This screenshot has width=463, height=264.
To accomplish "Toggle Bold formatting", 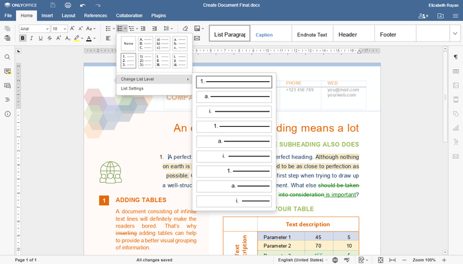I will [x=22, y=38].
